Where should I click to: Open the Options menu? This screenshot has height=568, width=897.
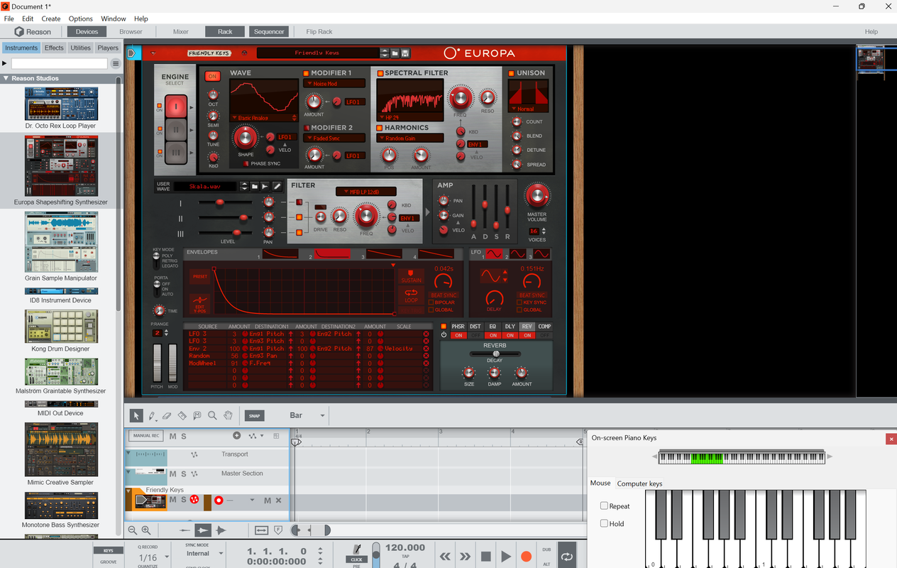click(x=81, y=18)
